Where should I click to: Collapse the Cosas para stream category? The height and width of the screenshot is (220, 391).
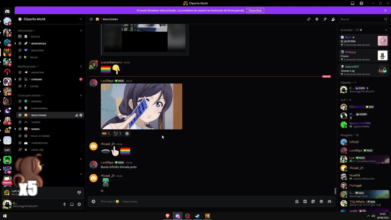(x=31, y=95)
